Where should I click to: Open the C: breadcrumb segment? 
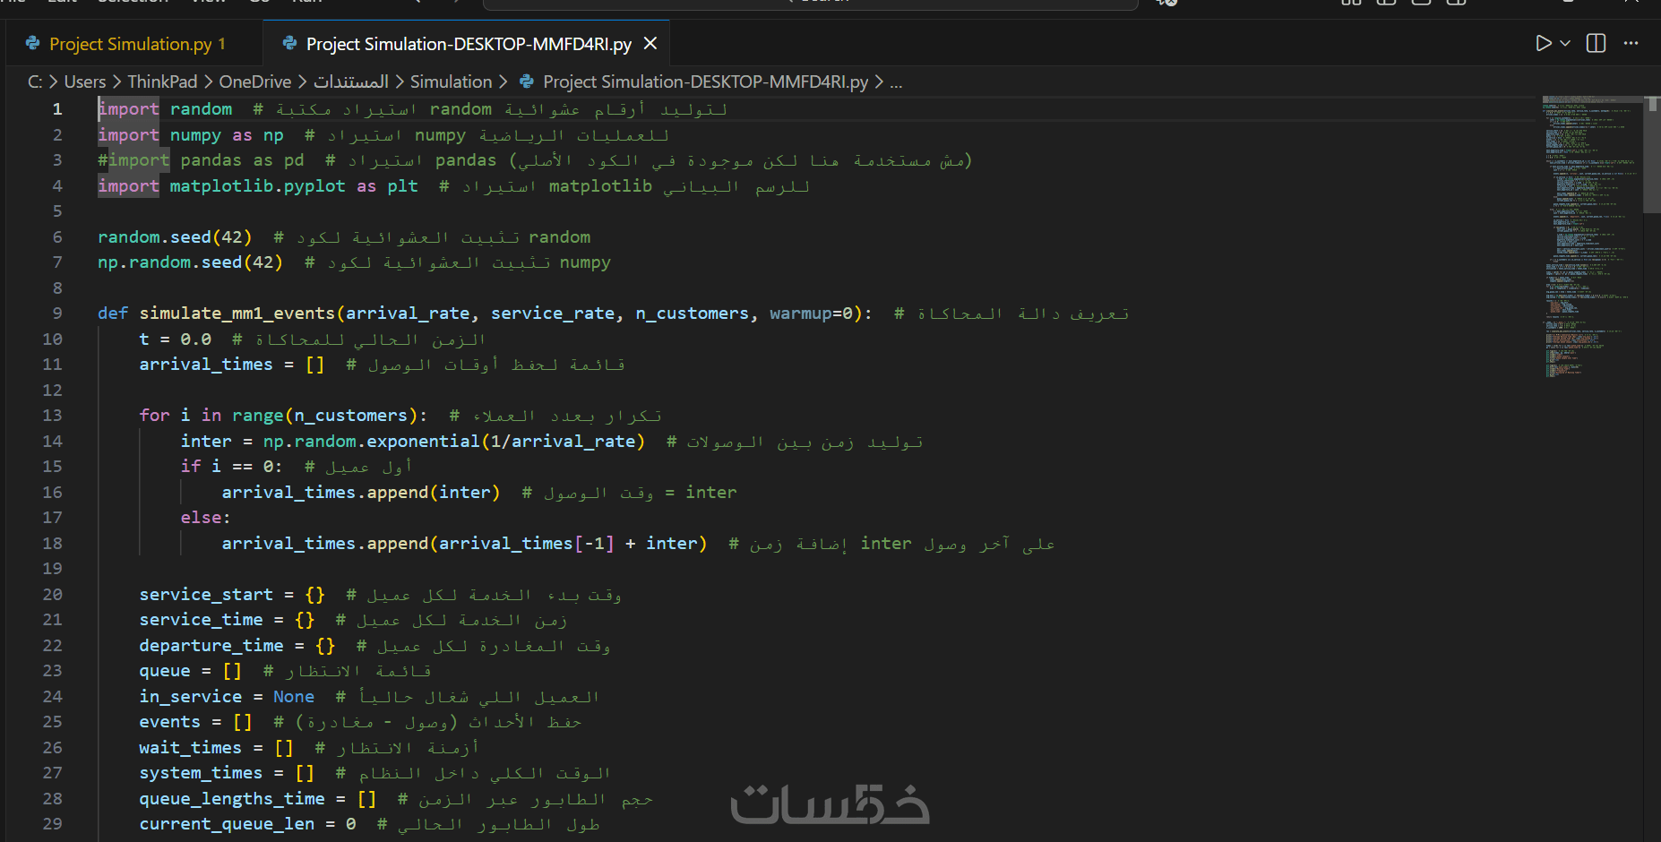pos(35,82)
